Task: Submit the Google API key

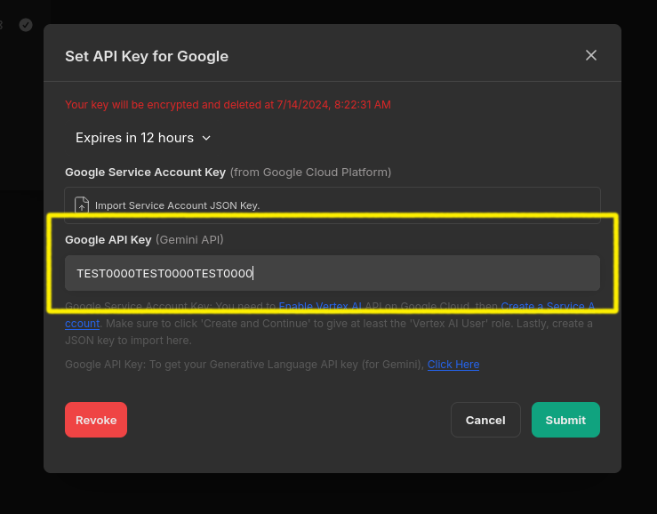Action: (565, 420)
